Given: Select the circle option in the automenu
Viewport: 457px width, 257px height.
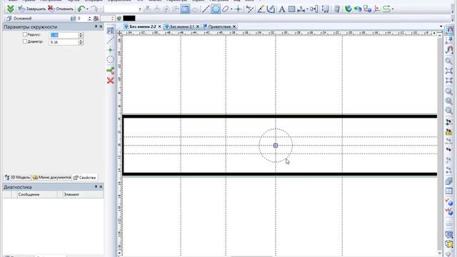Looking at the screenshot, I should (x=110, y=60).
